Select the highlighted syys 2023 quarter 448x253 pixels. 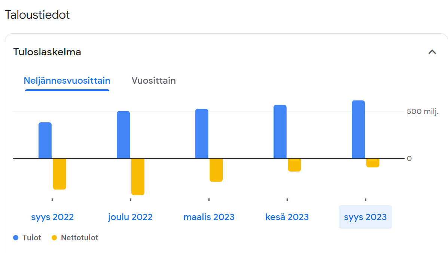click(365, 217)
